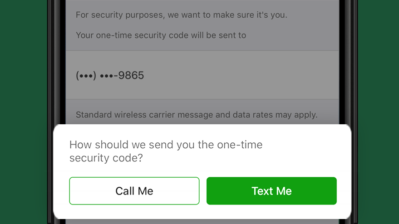Click the divider line below the phone number
399x224 pixels.
[202, 99]
